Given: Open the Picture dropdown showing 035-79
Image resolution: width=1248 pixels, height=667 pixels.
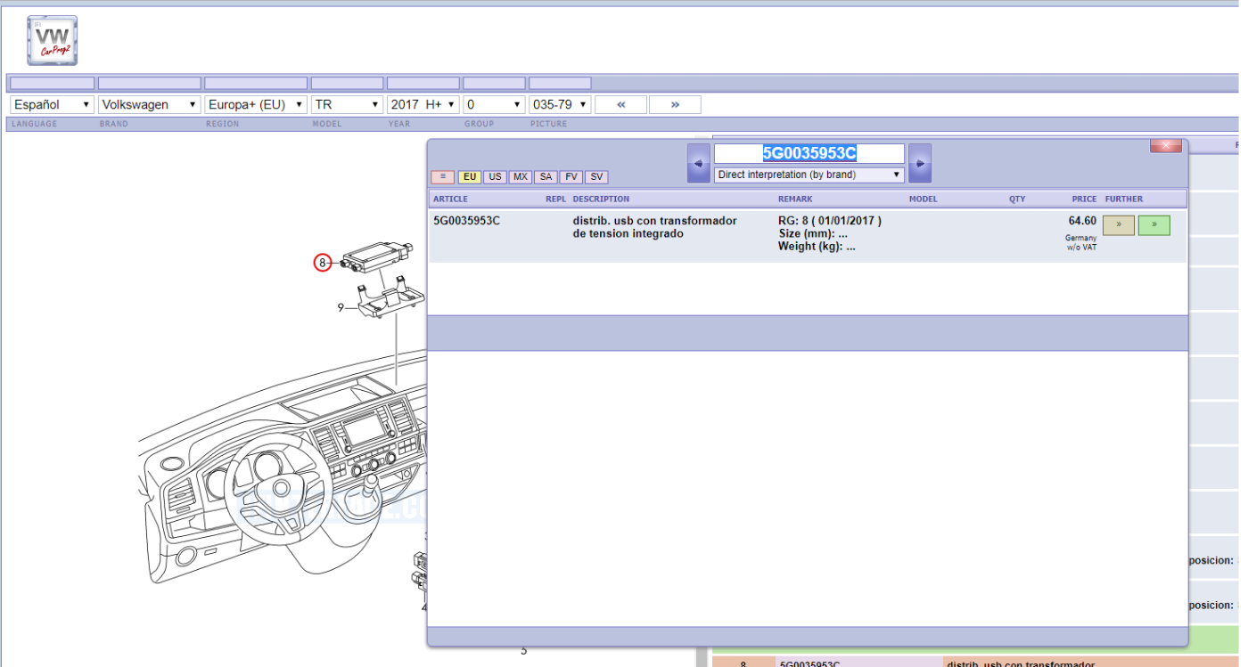Looking at the screenshot, I should pyautogui.click(x=560, y=104).
